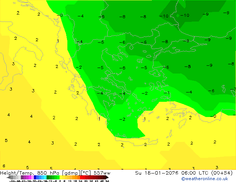Click the map temperature value 6
Viewport: 236px width, 182px height.
click(4, 166)
